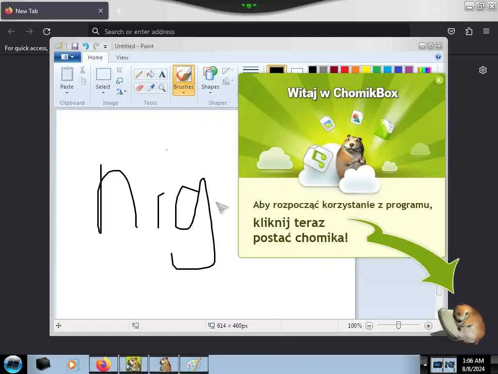Click the rectangular Select tool icon
Viewport: 498px width, 374px height.
(x=103, y=74)
